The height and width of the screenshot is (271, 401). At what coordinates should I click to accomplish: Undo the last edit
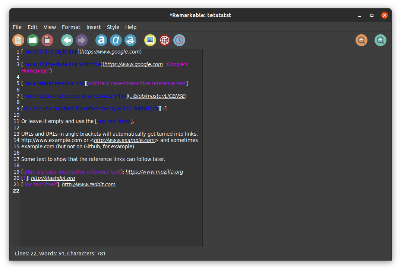(67, 40)
